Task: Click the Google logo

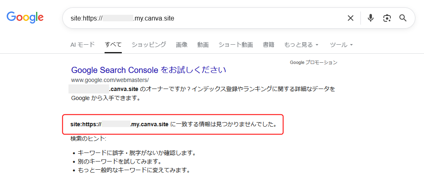Action: (x=25, y=17)
